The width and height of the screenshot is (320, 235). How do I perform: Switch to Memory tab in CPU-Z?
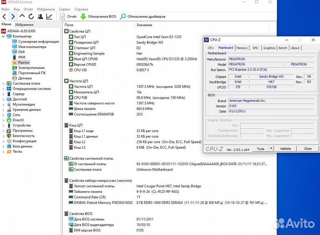242,48
